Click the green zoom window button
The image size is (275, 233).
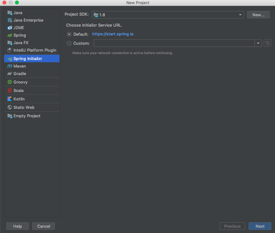click(17, 3)
